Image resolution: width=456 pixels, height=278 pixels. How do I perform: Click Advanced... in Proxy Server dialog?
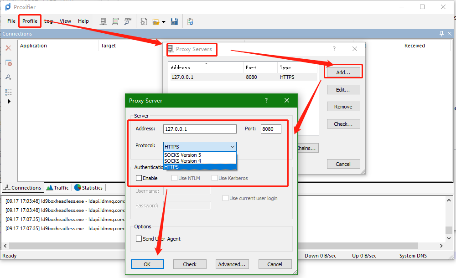(232, 264)
